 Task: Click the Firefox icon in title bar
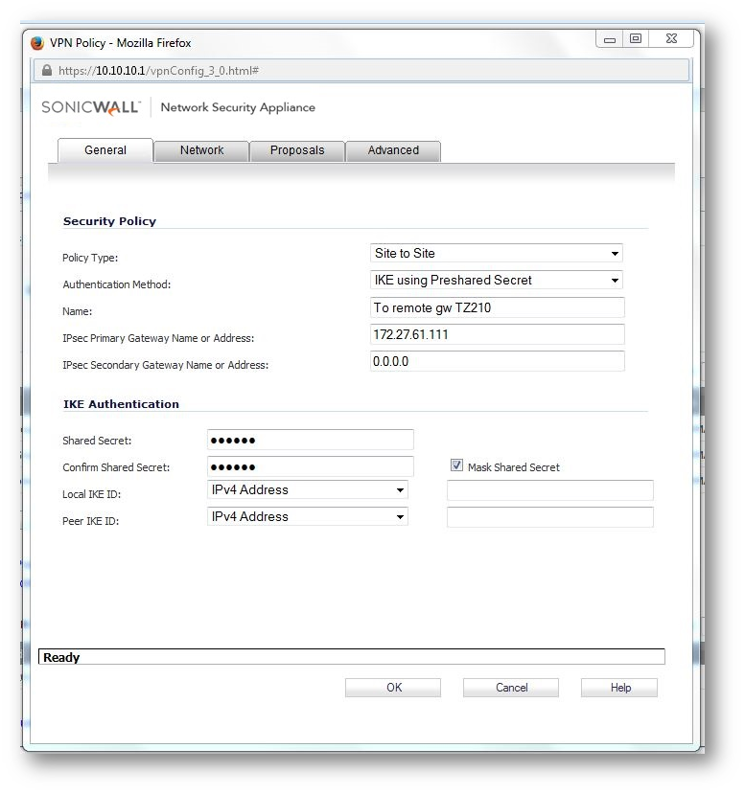tap(38, 43)
